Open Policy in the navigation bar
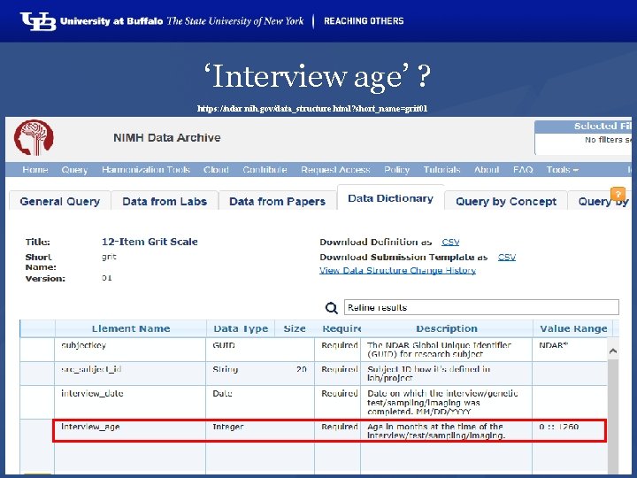637x478 pixels. 397,169
